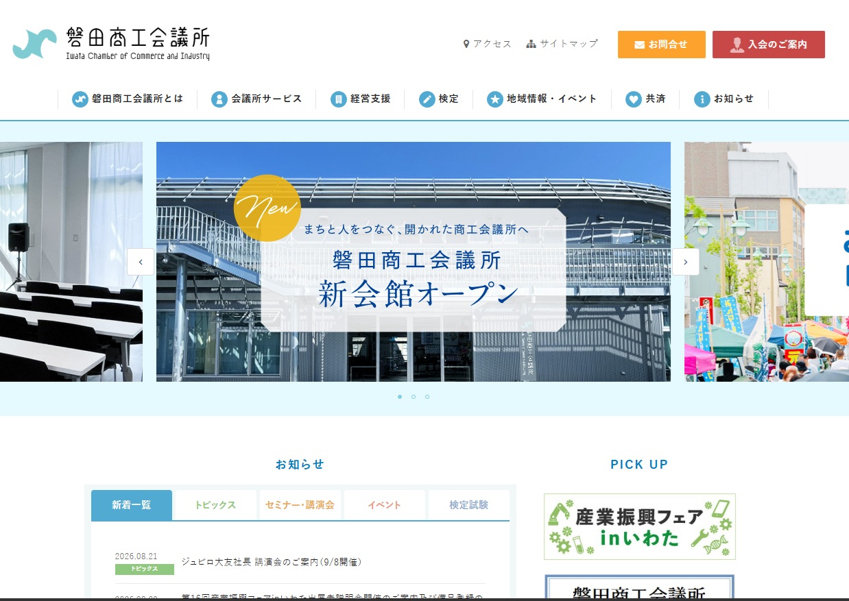Open the 経営支援 menu item

click(360, 99)
